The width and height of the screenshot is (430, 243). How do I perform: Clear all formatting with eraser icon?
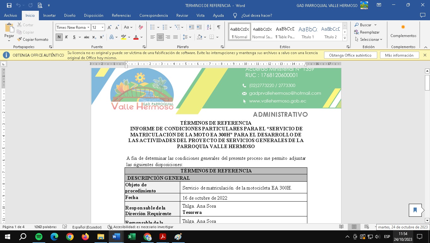click(x=141, y=28)
